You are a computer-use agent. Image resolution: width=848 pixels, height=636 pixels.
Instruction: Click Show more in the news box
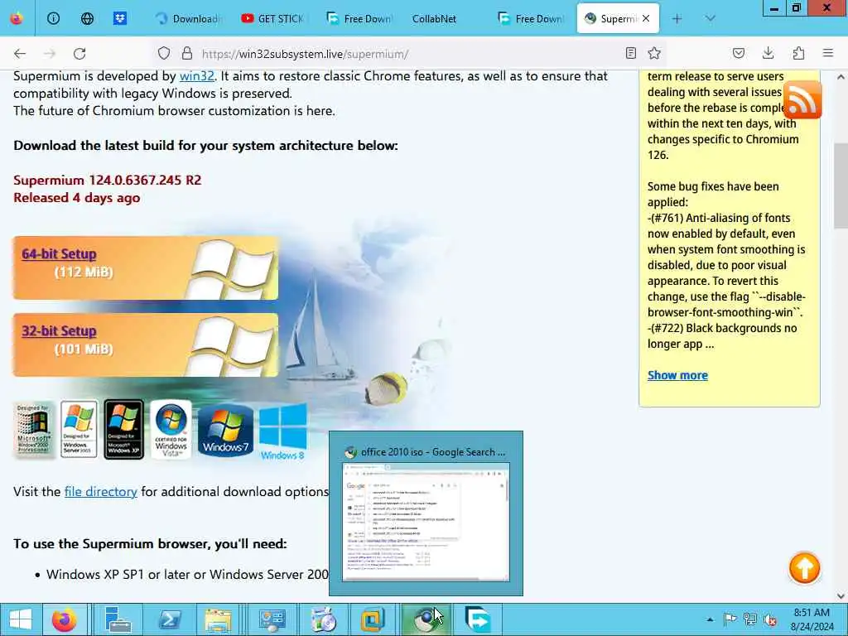click(x=677, y=375)
